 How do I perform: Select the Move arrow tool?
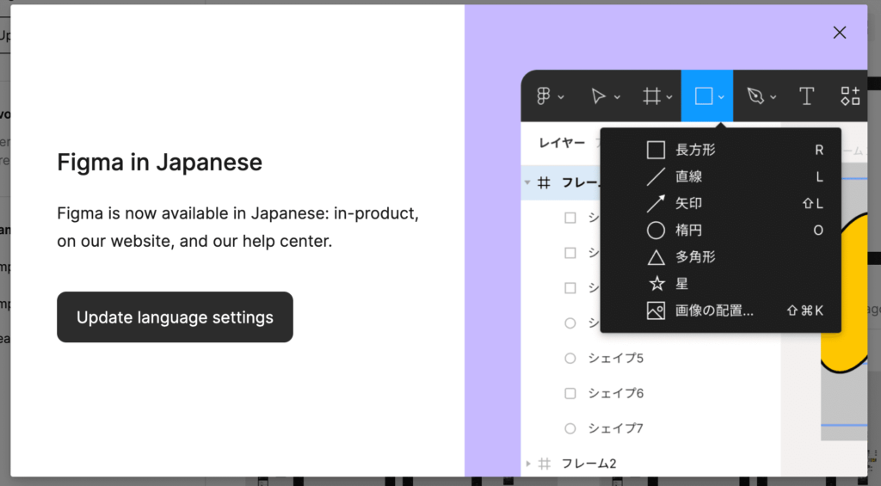599,96
